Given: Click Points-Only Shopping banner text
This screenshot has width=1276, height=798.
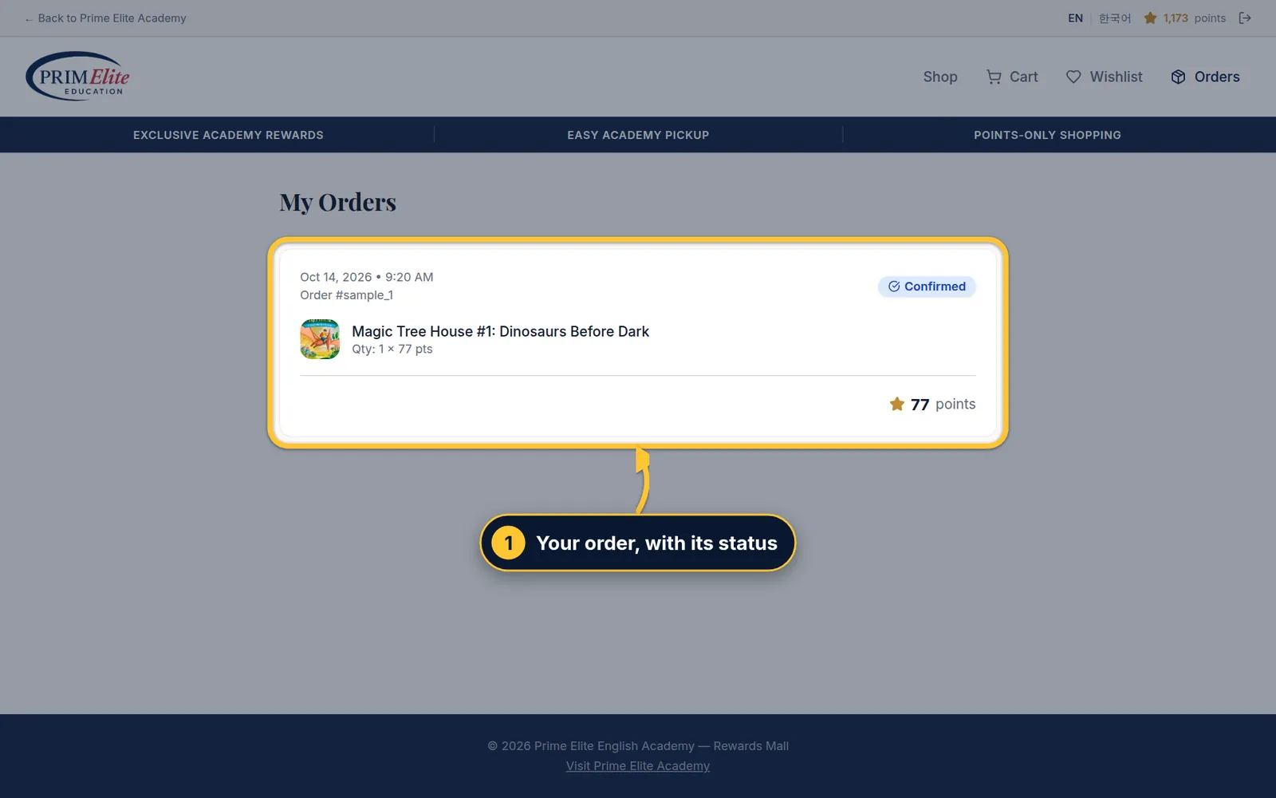Looking at the screenshot, I should tap(1047, 135).
